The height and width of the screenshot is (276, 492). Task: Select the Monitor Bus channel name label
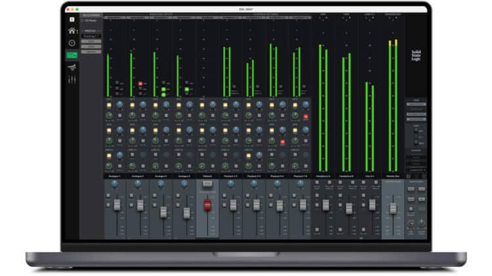[x=393, y=177]
